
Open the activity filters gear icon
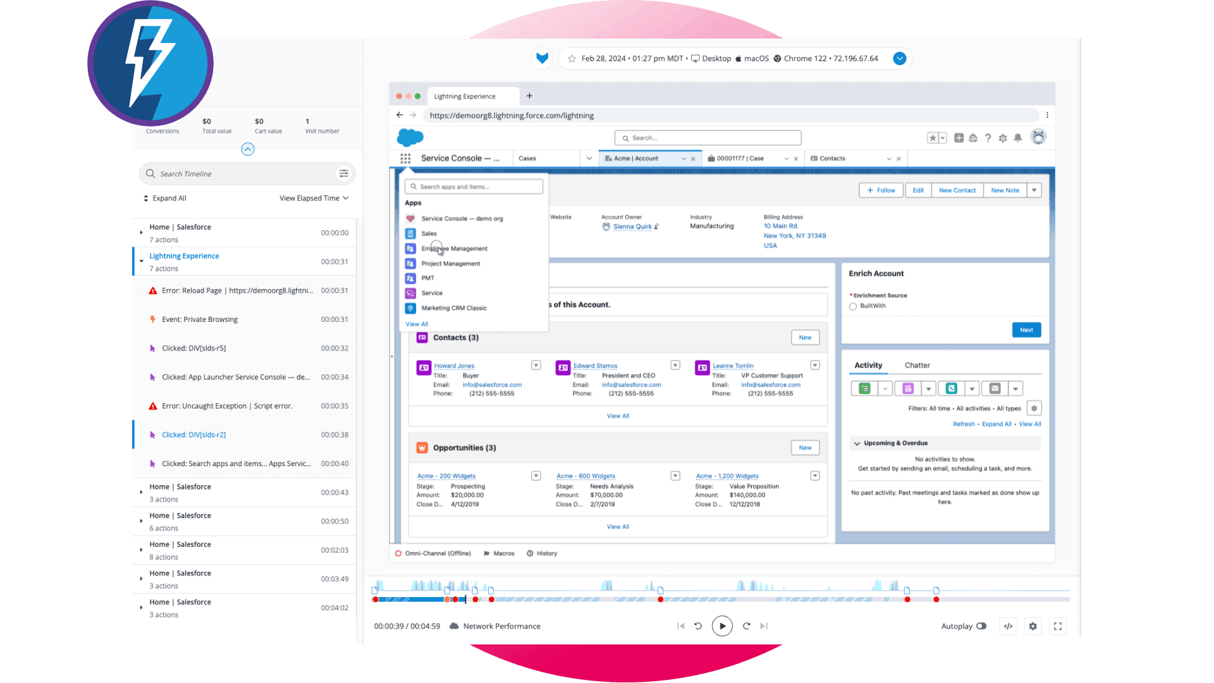(1034, 408)
